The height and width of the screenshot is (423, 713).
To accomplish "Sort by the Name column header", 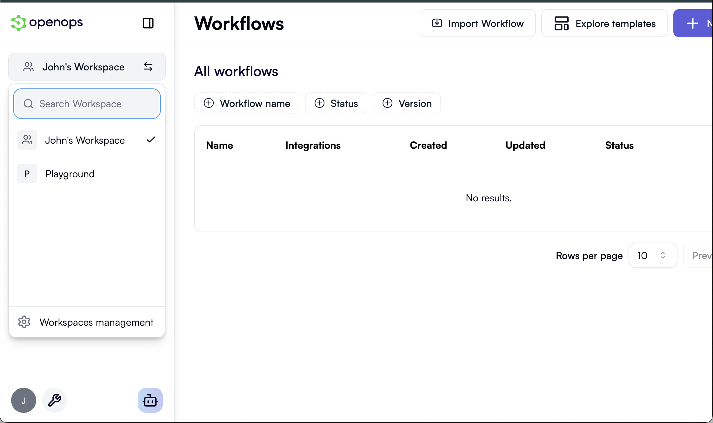I will click(x=219, y=145).
